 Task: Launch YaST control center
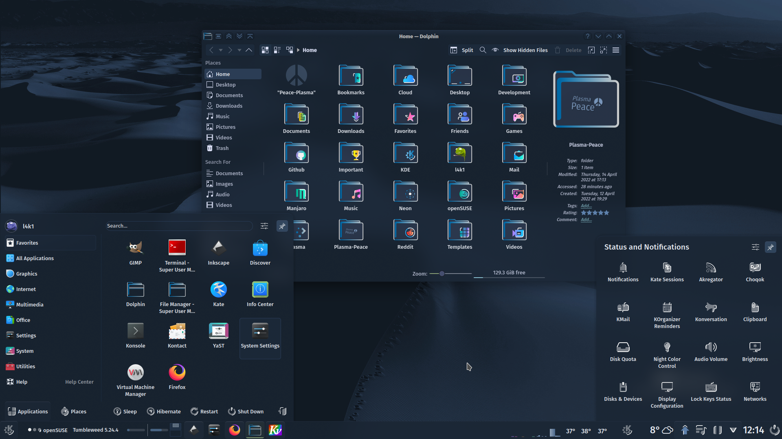coord(218,335)
